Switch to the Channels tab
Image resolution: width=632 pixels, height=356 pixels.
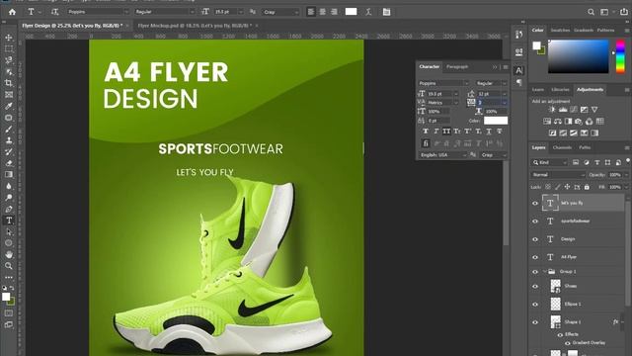[562, 147]
